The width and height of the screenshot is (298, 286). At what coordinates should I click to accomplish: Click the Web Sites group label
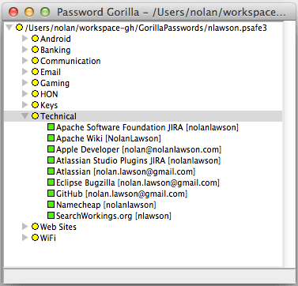coord(58,227)
